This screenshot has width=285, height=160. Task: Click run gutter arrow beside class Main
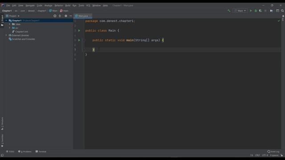[79, 31]
